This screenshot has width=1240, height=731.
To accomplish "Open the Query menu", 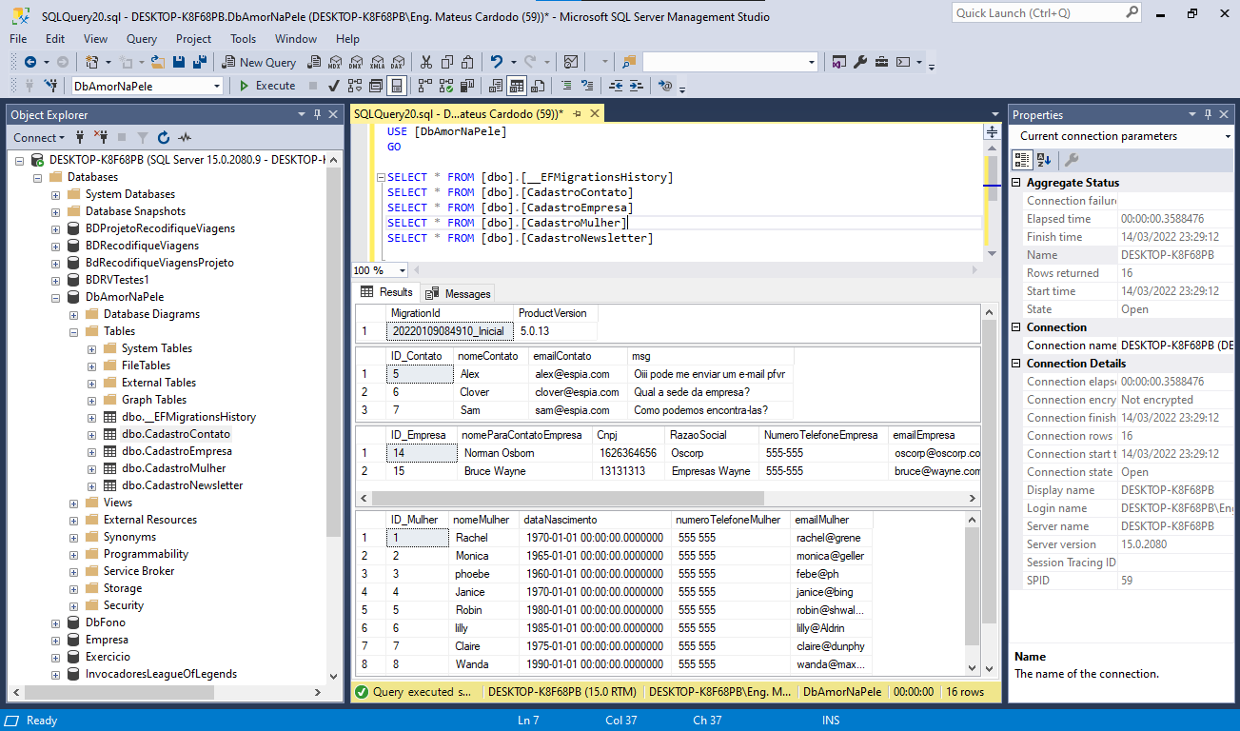I will [x=142, y=39].
